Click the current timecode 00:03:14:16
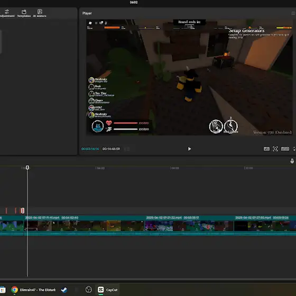The image size is (296, 296). (x=90, y=149)
